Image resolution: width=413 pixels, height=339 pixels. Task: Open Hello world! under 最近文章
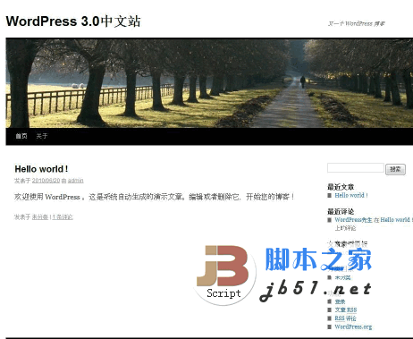click(351, 195)
